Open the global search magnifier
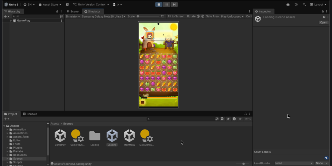The image size is (332, 166). [304, 4]
